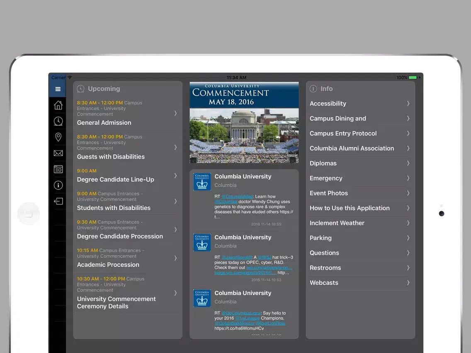Tap second tweet's Columbia crown avatar
The width and height of the screenshot is (471, 353).
(x=202, y=242)
